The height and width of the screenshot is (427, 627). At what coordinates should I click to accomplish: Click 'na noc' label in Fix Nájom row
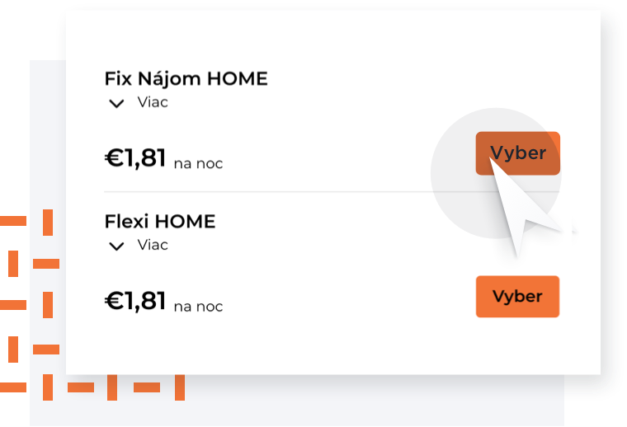point(198,164)
